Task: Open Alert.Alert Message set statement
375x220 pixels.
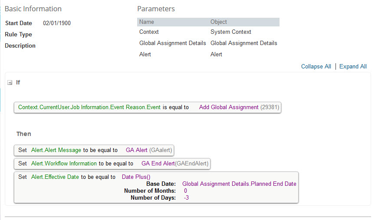Action: click(x=94, y=150)
